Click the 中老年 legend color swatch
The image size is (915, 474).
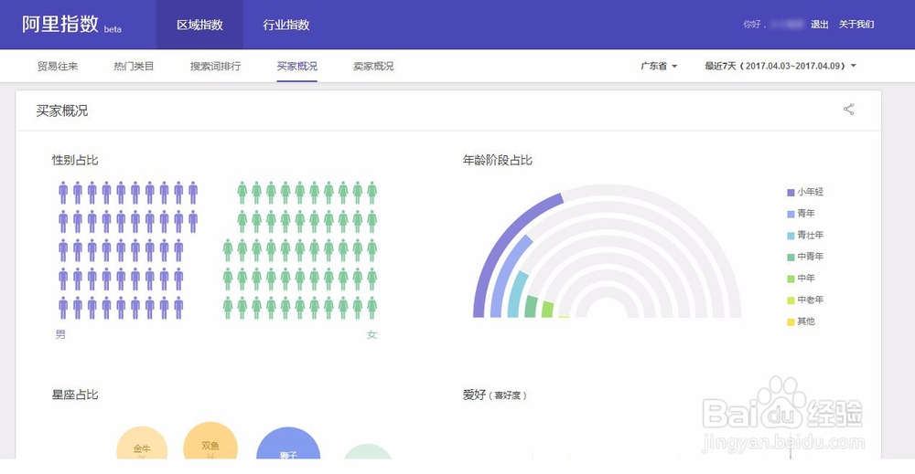click(x=791, y=300)
